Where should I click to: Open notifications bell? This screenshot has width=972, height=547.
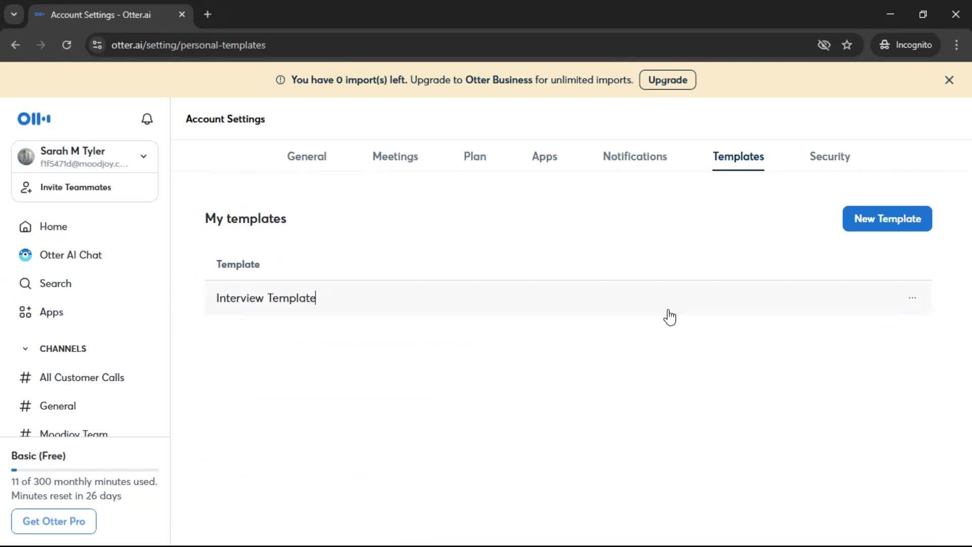pos(147,119)
